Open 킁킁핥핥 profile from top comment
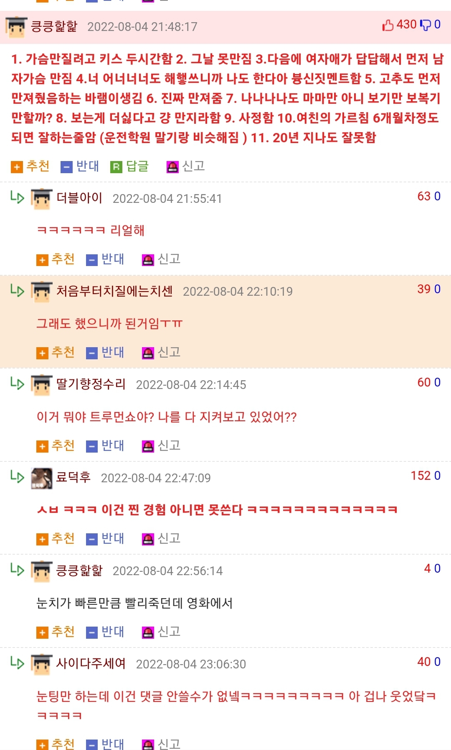The image size is (451, 750). click(x=54, y=26)
